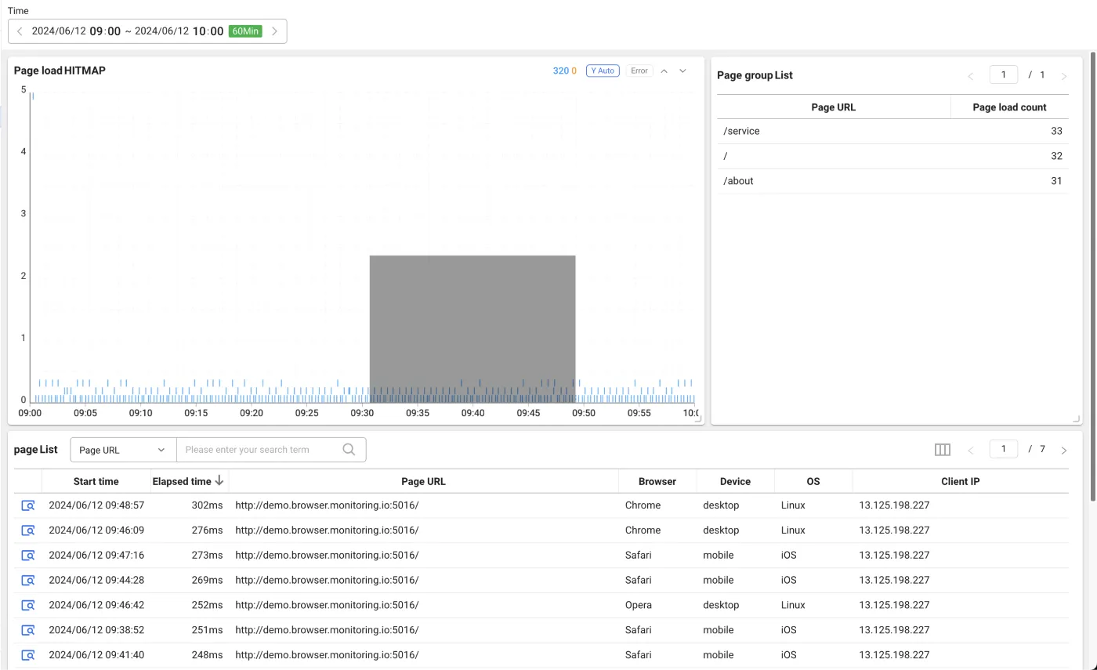Screen dimensions: 1097x670
Task: Open detail icon for 09:46:09 row
Action: [28, 531]
